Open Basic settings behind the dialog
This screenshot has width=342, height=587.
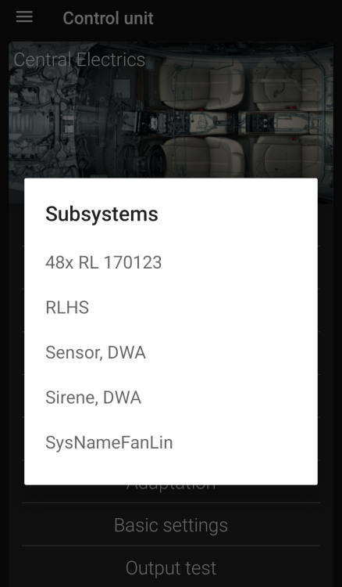171,525
